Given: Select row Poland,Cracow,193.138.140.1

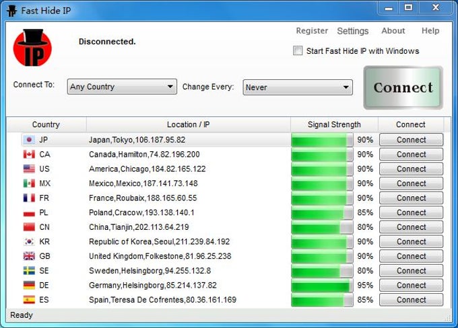Looking at the screenshot, I should click(141, 212).
